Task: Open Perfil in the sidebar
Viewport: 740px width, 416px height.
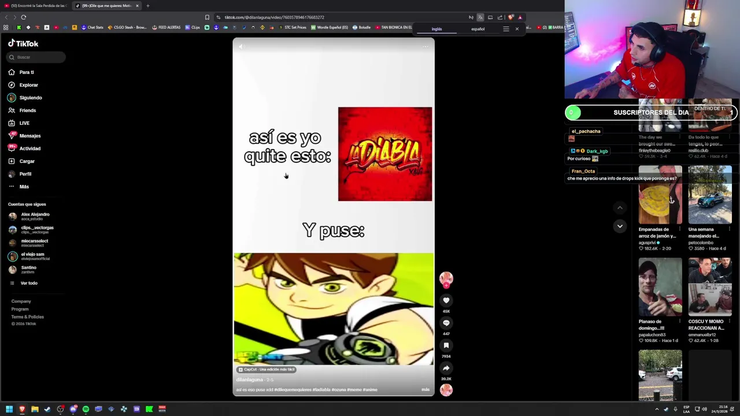Action: 20,174
